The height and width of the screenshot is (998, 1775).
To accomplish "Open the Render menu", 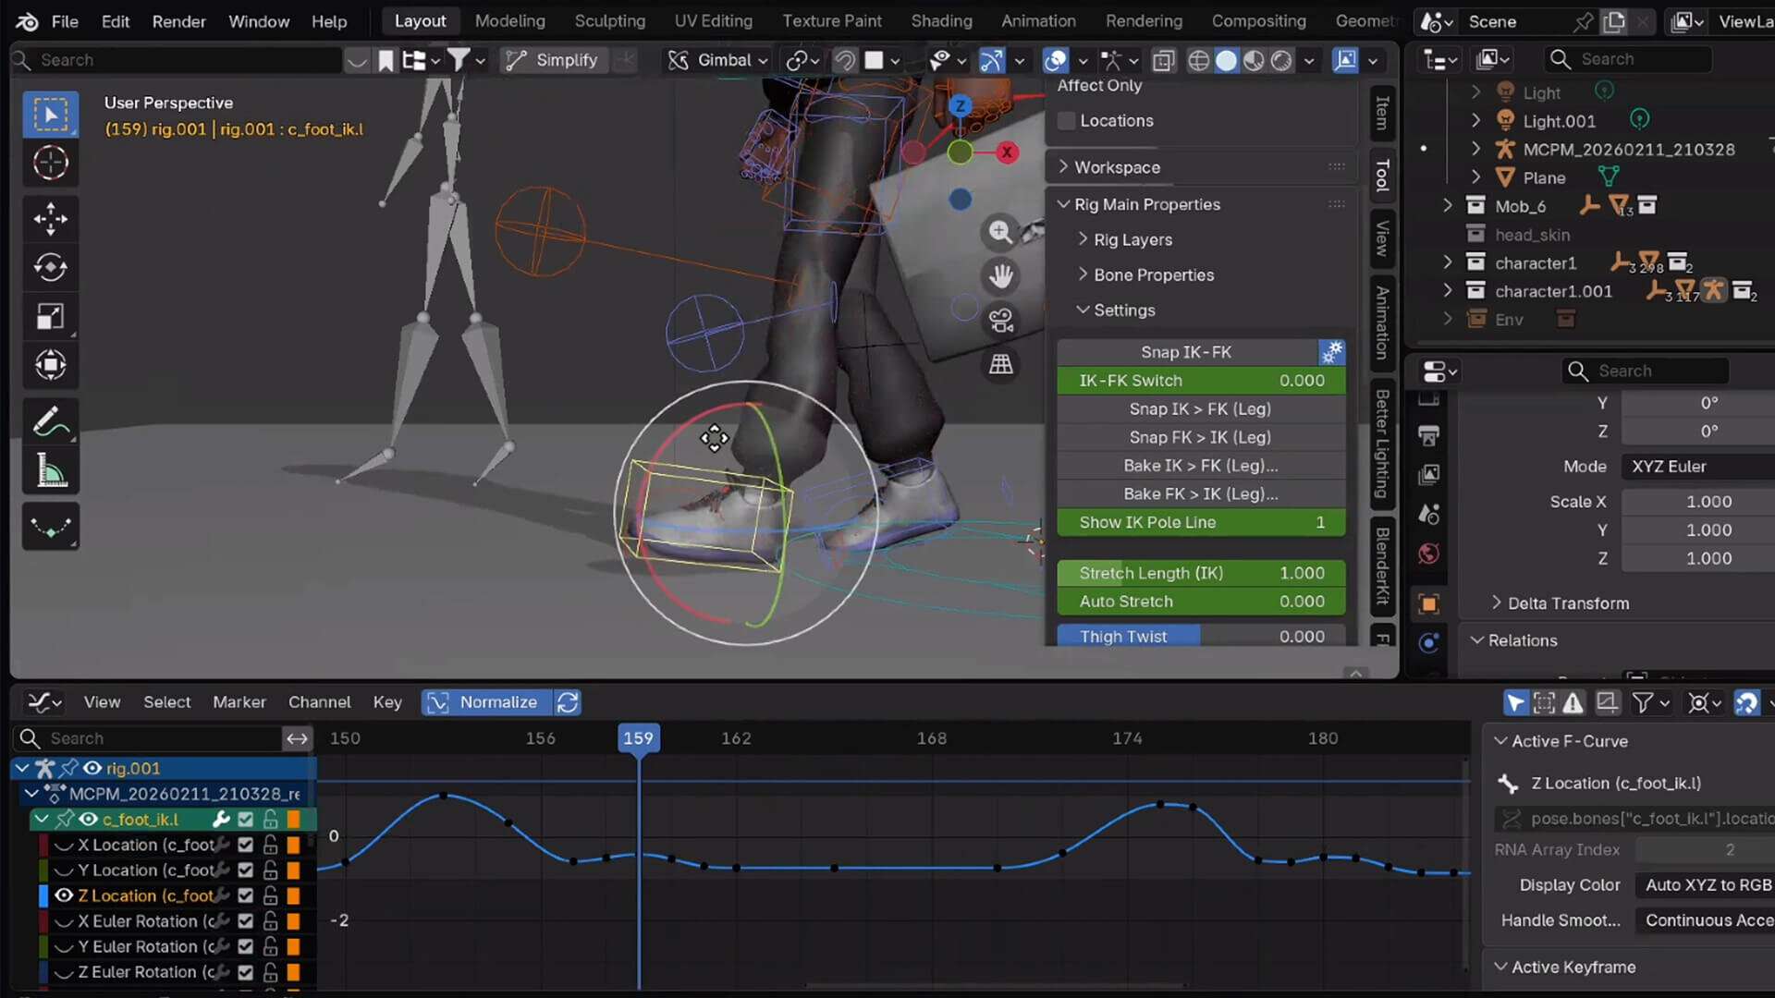I will point(178,20).
